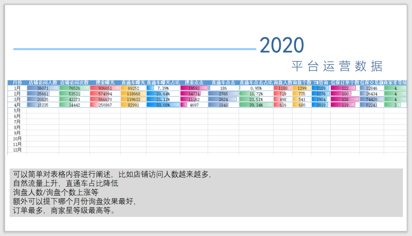This screenshot has height=236, width=412.
Task: Select the large 2020 title text
Action: [x=281, y=45]
